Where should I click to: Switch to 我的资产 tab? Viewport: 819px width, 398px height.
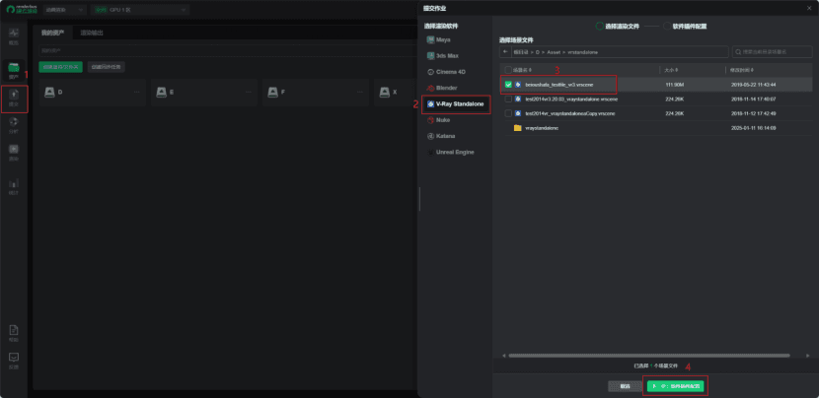coord(52,33)
